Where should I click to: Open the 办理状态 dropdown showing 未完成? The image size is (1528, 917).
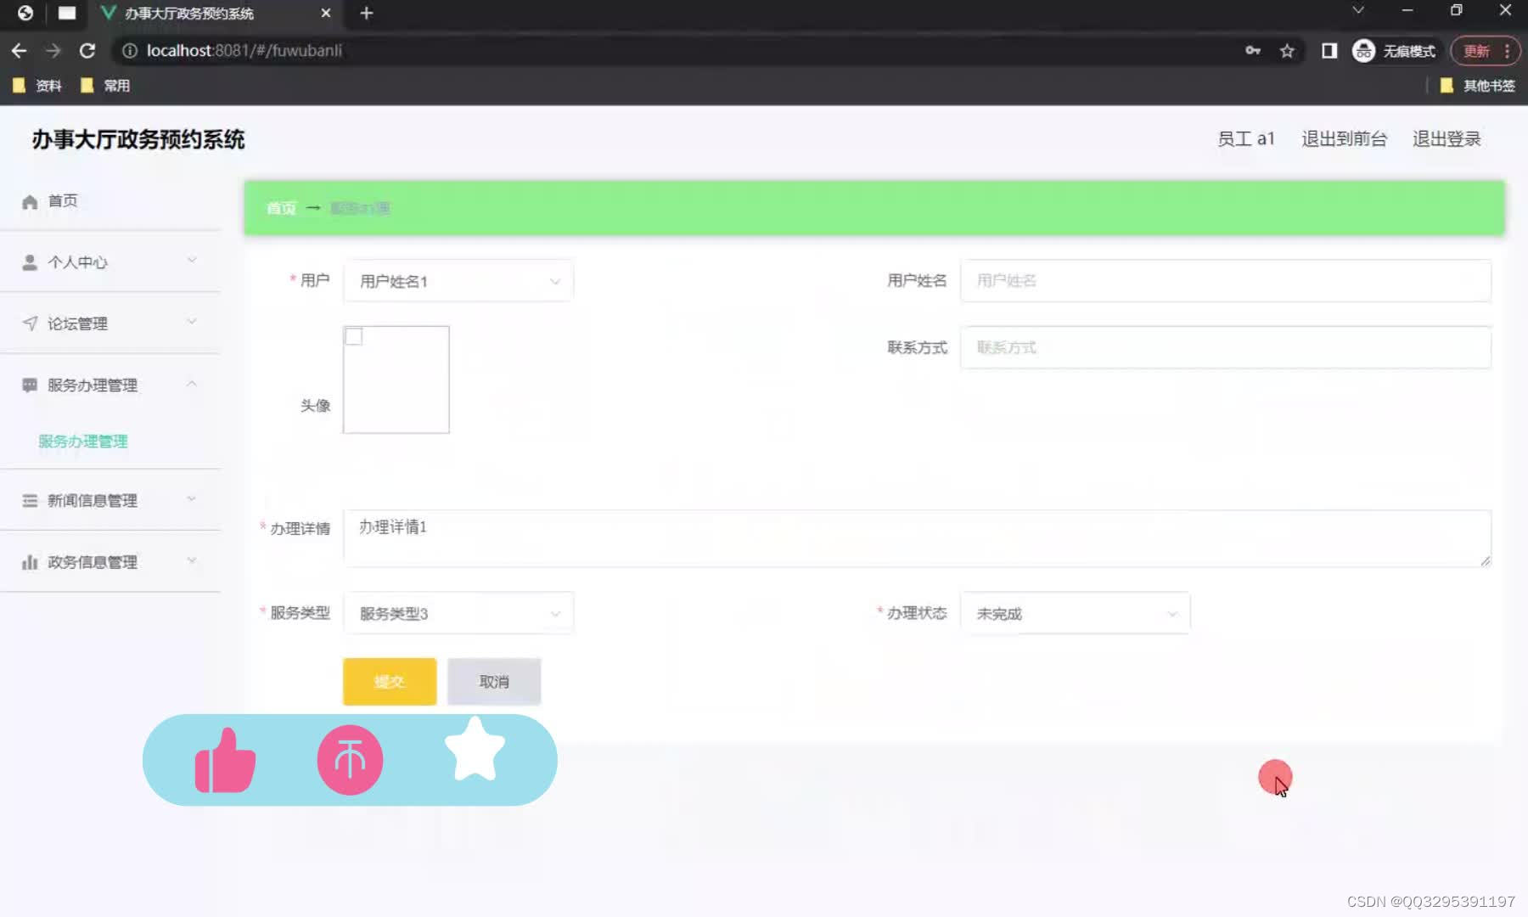point(1075,613)
